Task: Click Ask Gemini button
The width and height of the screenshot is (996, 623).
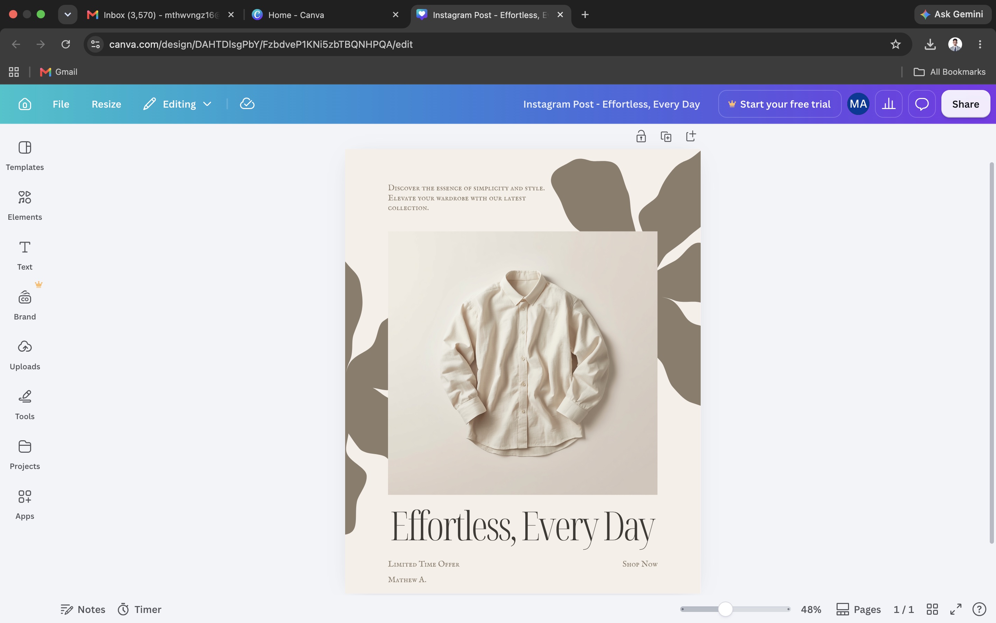Action: pyautogui.click(x=952, y=15)
